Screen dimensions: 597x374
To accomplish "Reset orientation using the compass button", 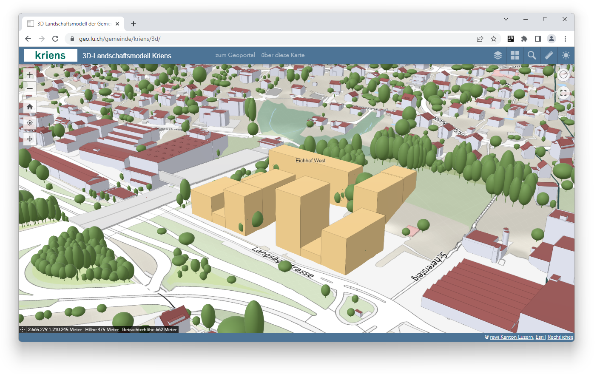I will [563, 75].
